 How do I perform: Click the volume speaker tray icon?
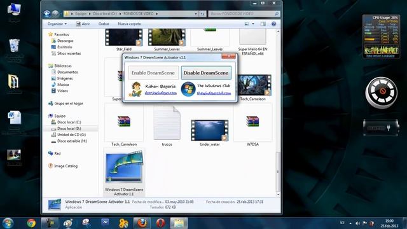tap(357, 223)
